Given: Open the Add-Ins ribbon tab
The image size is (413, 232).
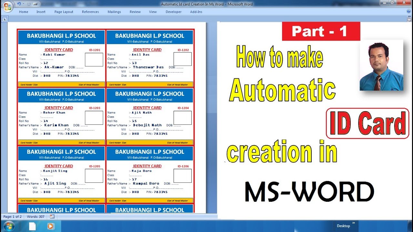Looking at the screenshot, I should [196, 12].
